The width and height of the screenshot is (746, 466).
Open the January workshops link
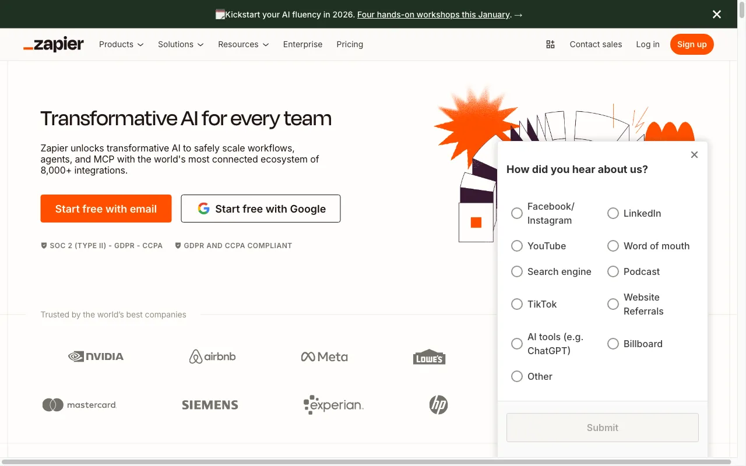click(x=434, y=15)
